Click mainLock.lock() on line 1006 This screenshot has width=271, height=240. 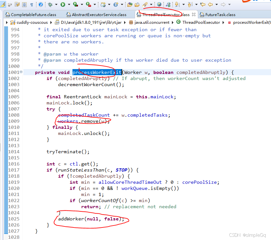click(69, 103)
